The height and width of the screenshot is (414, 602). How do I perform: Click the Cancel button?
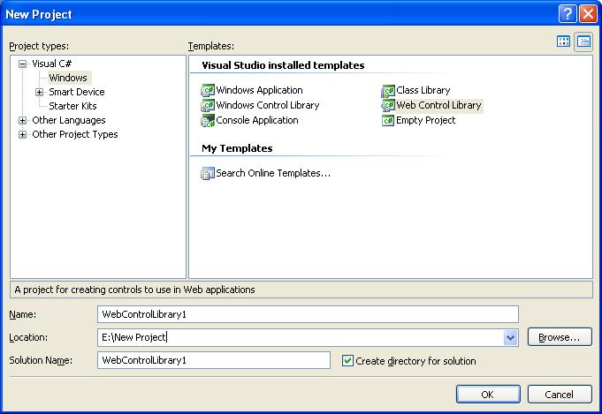(560, 395)
